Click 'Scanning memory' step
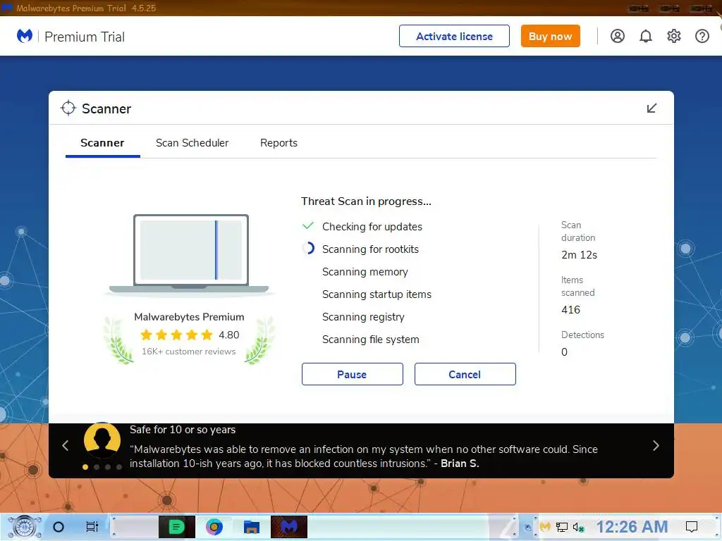Image resolution: width=722 pixels, height=541 pixels. coord(365,272)
